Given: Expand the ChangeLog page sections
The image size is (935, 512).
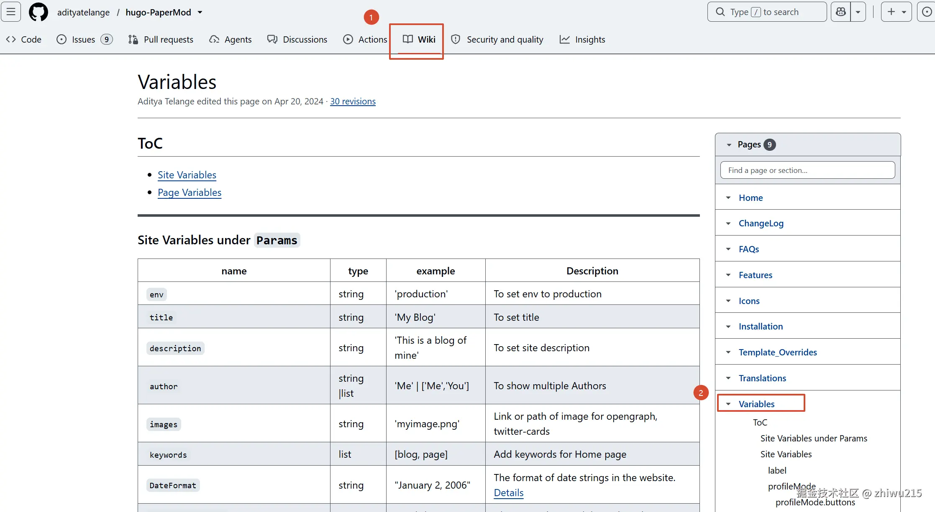Looking at the screenshot, I should 728,224.
